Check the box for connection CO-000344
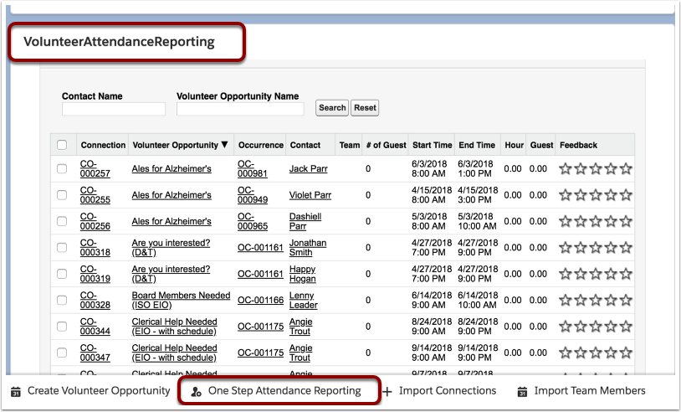Screen dimensions: 681x412 pos(62,327)
